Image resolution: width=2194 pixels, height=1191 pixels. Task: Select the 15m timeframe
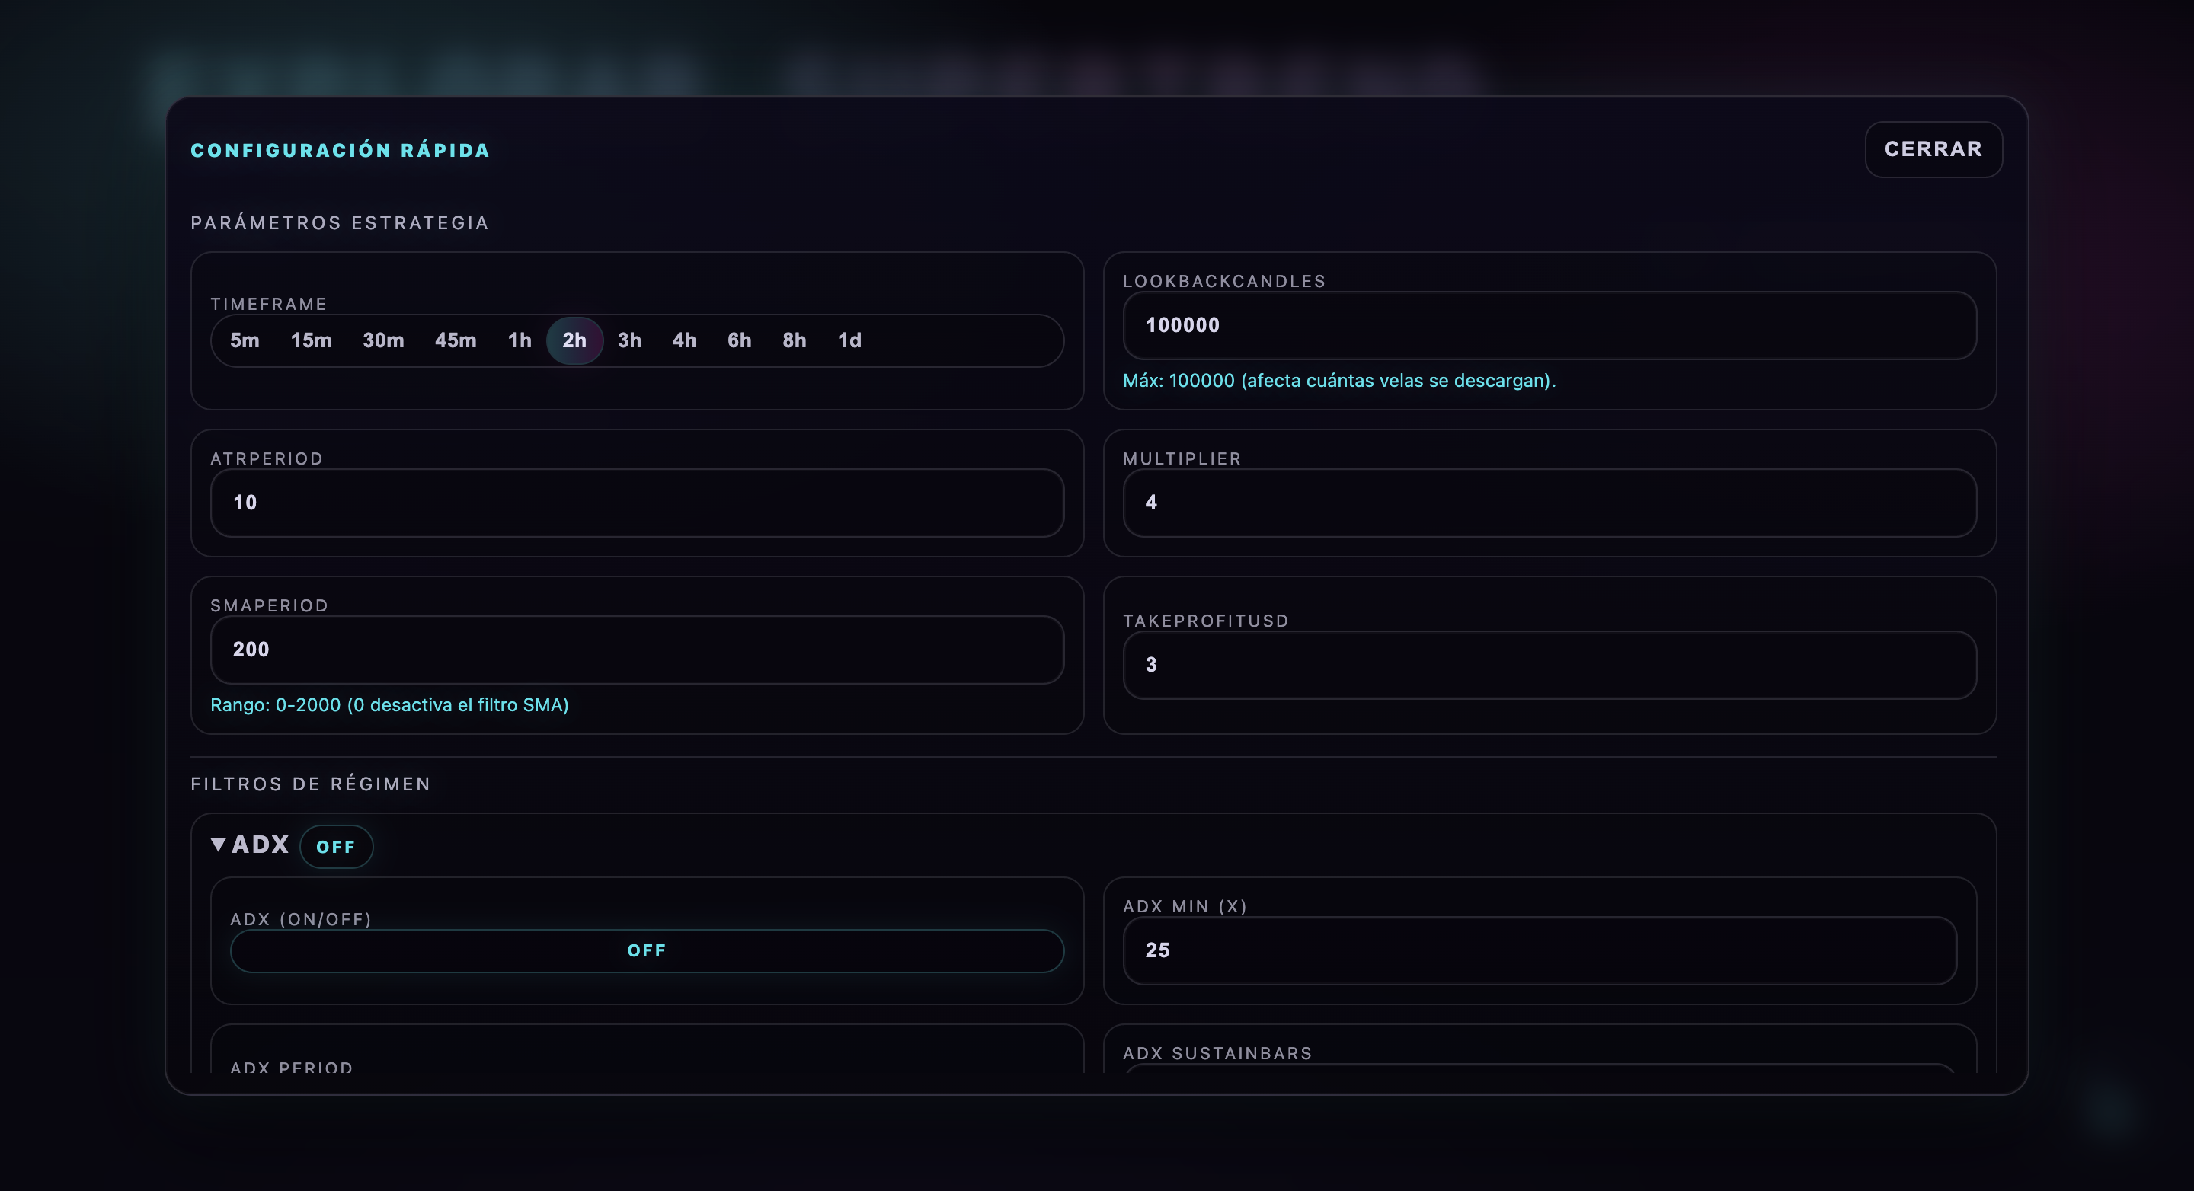pos(311,340)
